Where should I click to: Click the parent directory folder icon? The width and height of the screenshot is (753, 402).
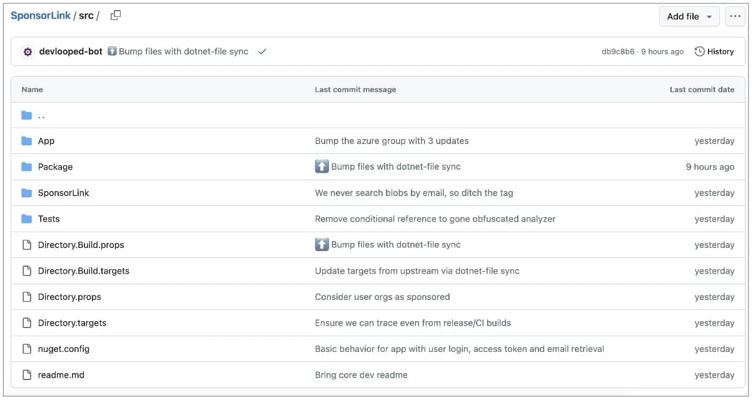[26, 115]
